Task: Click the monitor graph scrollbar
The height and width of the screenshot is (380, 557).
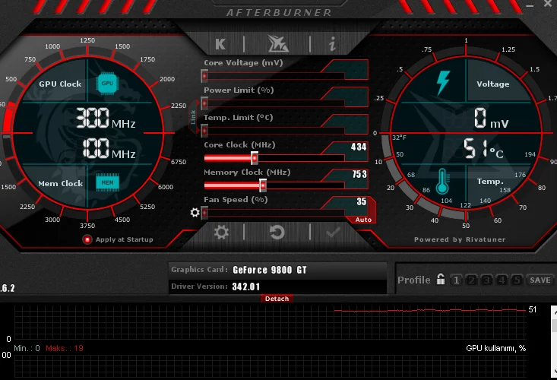Action: pos(554,341)
